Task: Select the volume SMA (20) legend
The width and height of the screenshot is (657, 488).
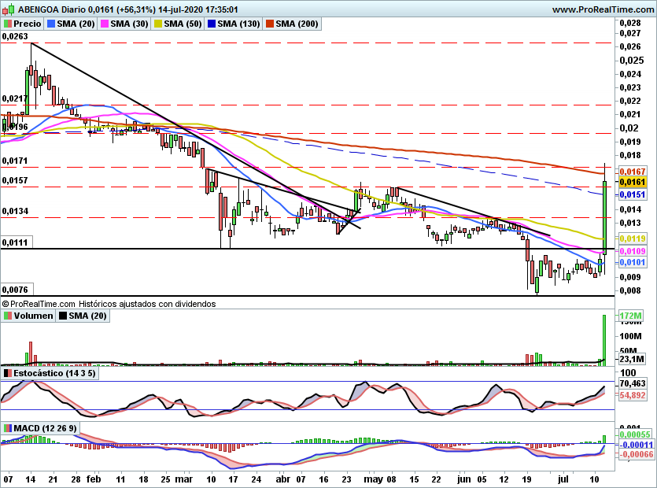Action: (87, 316)
